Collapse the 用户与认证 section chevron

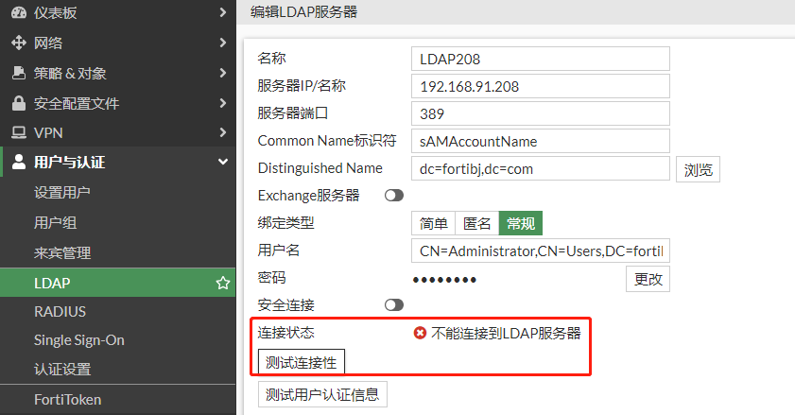222,163
